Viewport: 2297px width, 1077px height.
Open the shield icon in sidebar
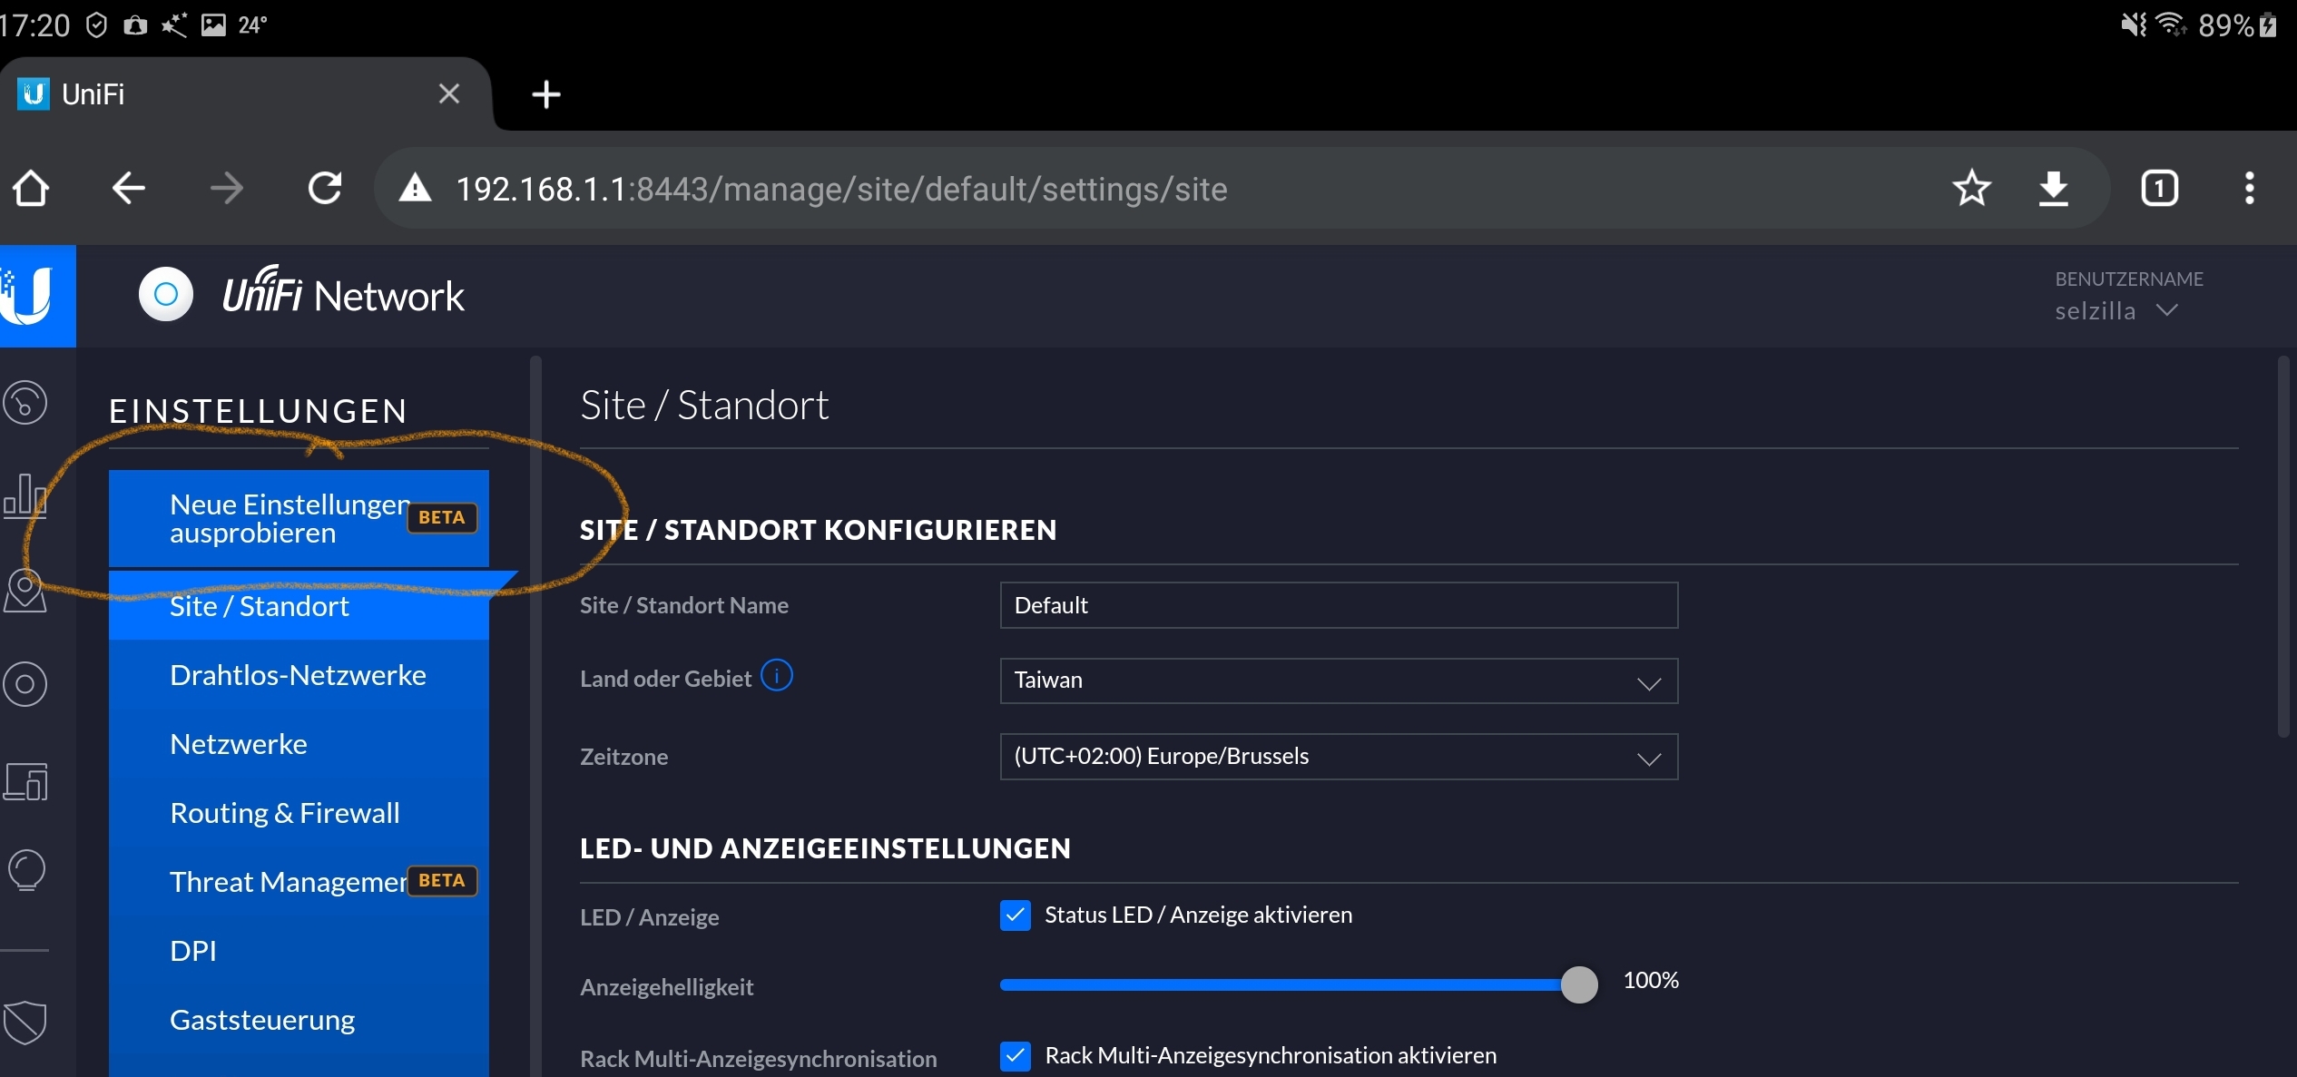click(x=25, y=1023)
